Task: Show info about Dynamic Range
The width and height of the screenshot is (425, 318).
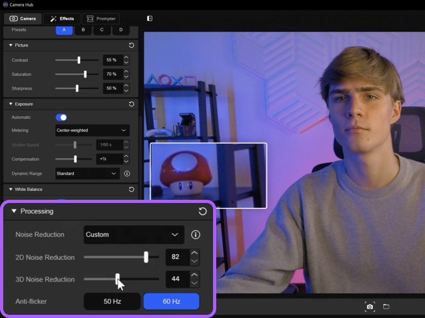Action: [127, 174]
